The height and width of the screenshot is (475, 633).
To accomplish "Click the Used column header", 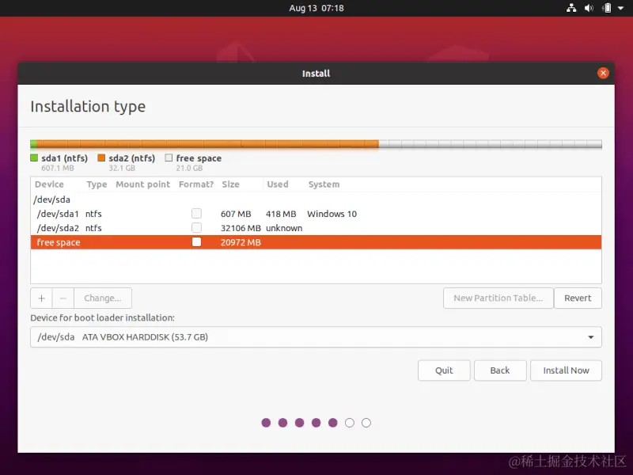I will [x=278, y=184].
